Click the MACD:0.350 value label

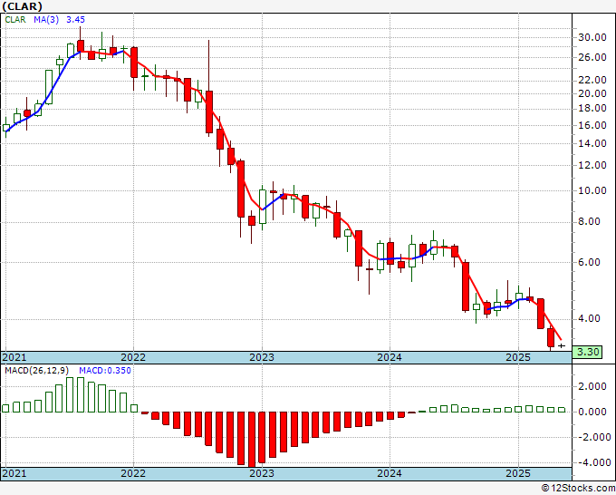tap(105, 371)
